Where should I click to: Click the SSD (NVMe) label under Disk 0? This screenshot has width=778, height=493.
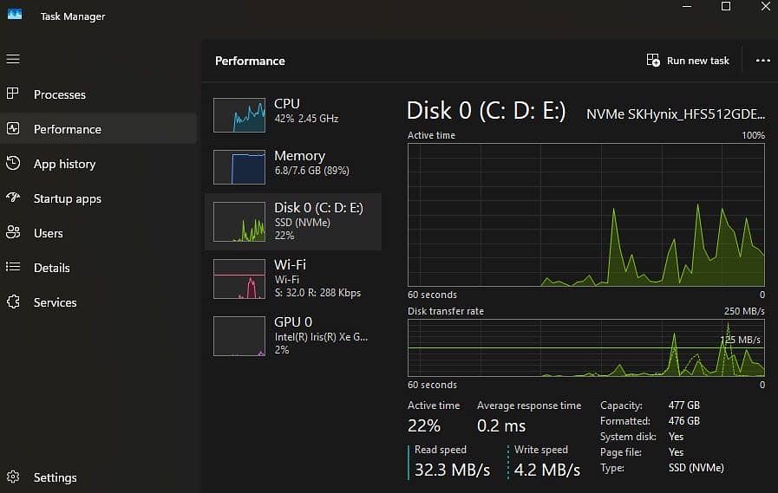302,223
